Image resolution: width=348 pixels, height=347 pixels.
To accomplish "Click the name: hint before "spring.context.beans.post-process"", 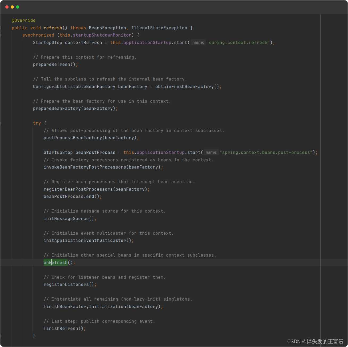I will click(212, 153).
